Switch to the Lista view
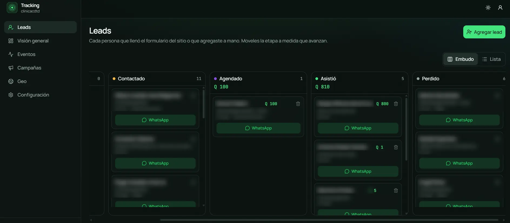The height and width of the screenshot is (223, 510). 491,59
